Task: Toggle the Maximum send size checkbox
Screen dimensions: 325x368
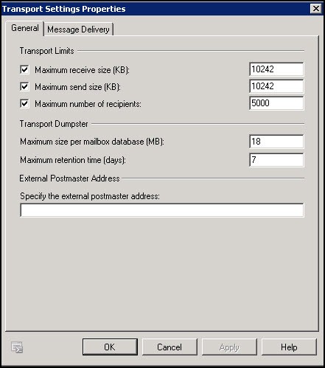Action: click(x=24, y=87)
